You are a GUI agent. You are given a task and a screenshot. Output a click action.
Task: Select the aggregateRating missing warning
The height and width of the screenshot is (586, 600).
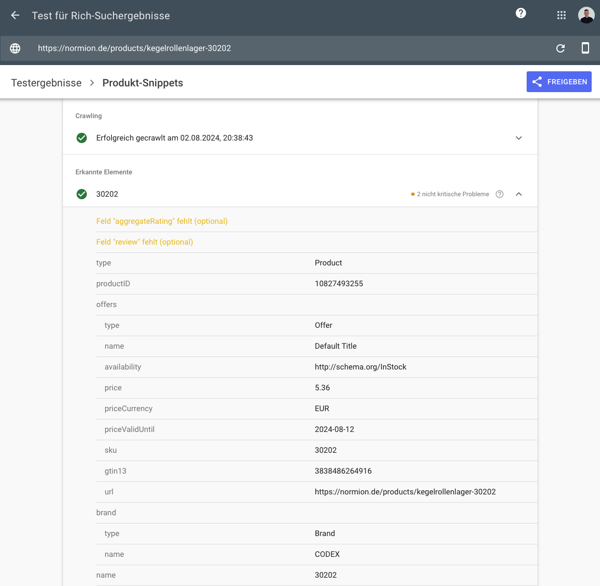(x=162, y=221)
